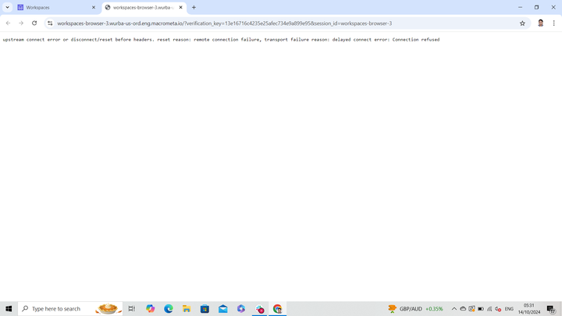
Task: Open clock showing 05:31
Action: pos(529,308)
